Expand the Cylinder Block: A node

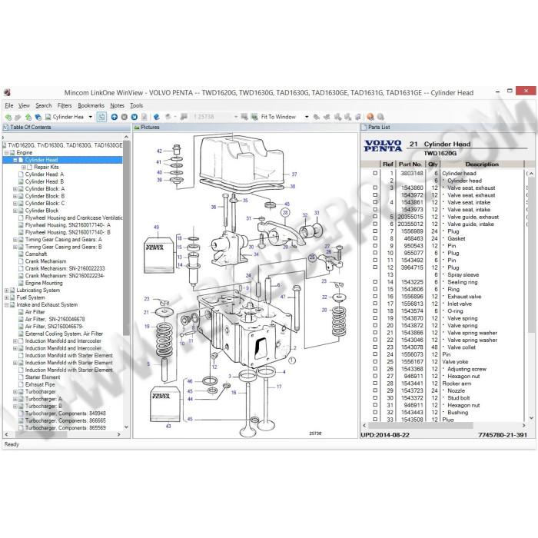point(15,189)
